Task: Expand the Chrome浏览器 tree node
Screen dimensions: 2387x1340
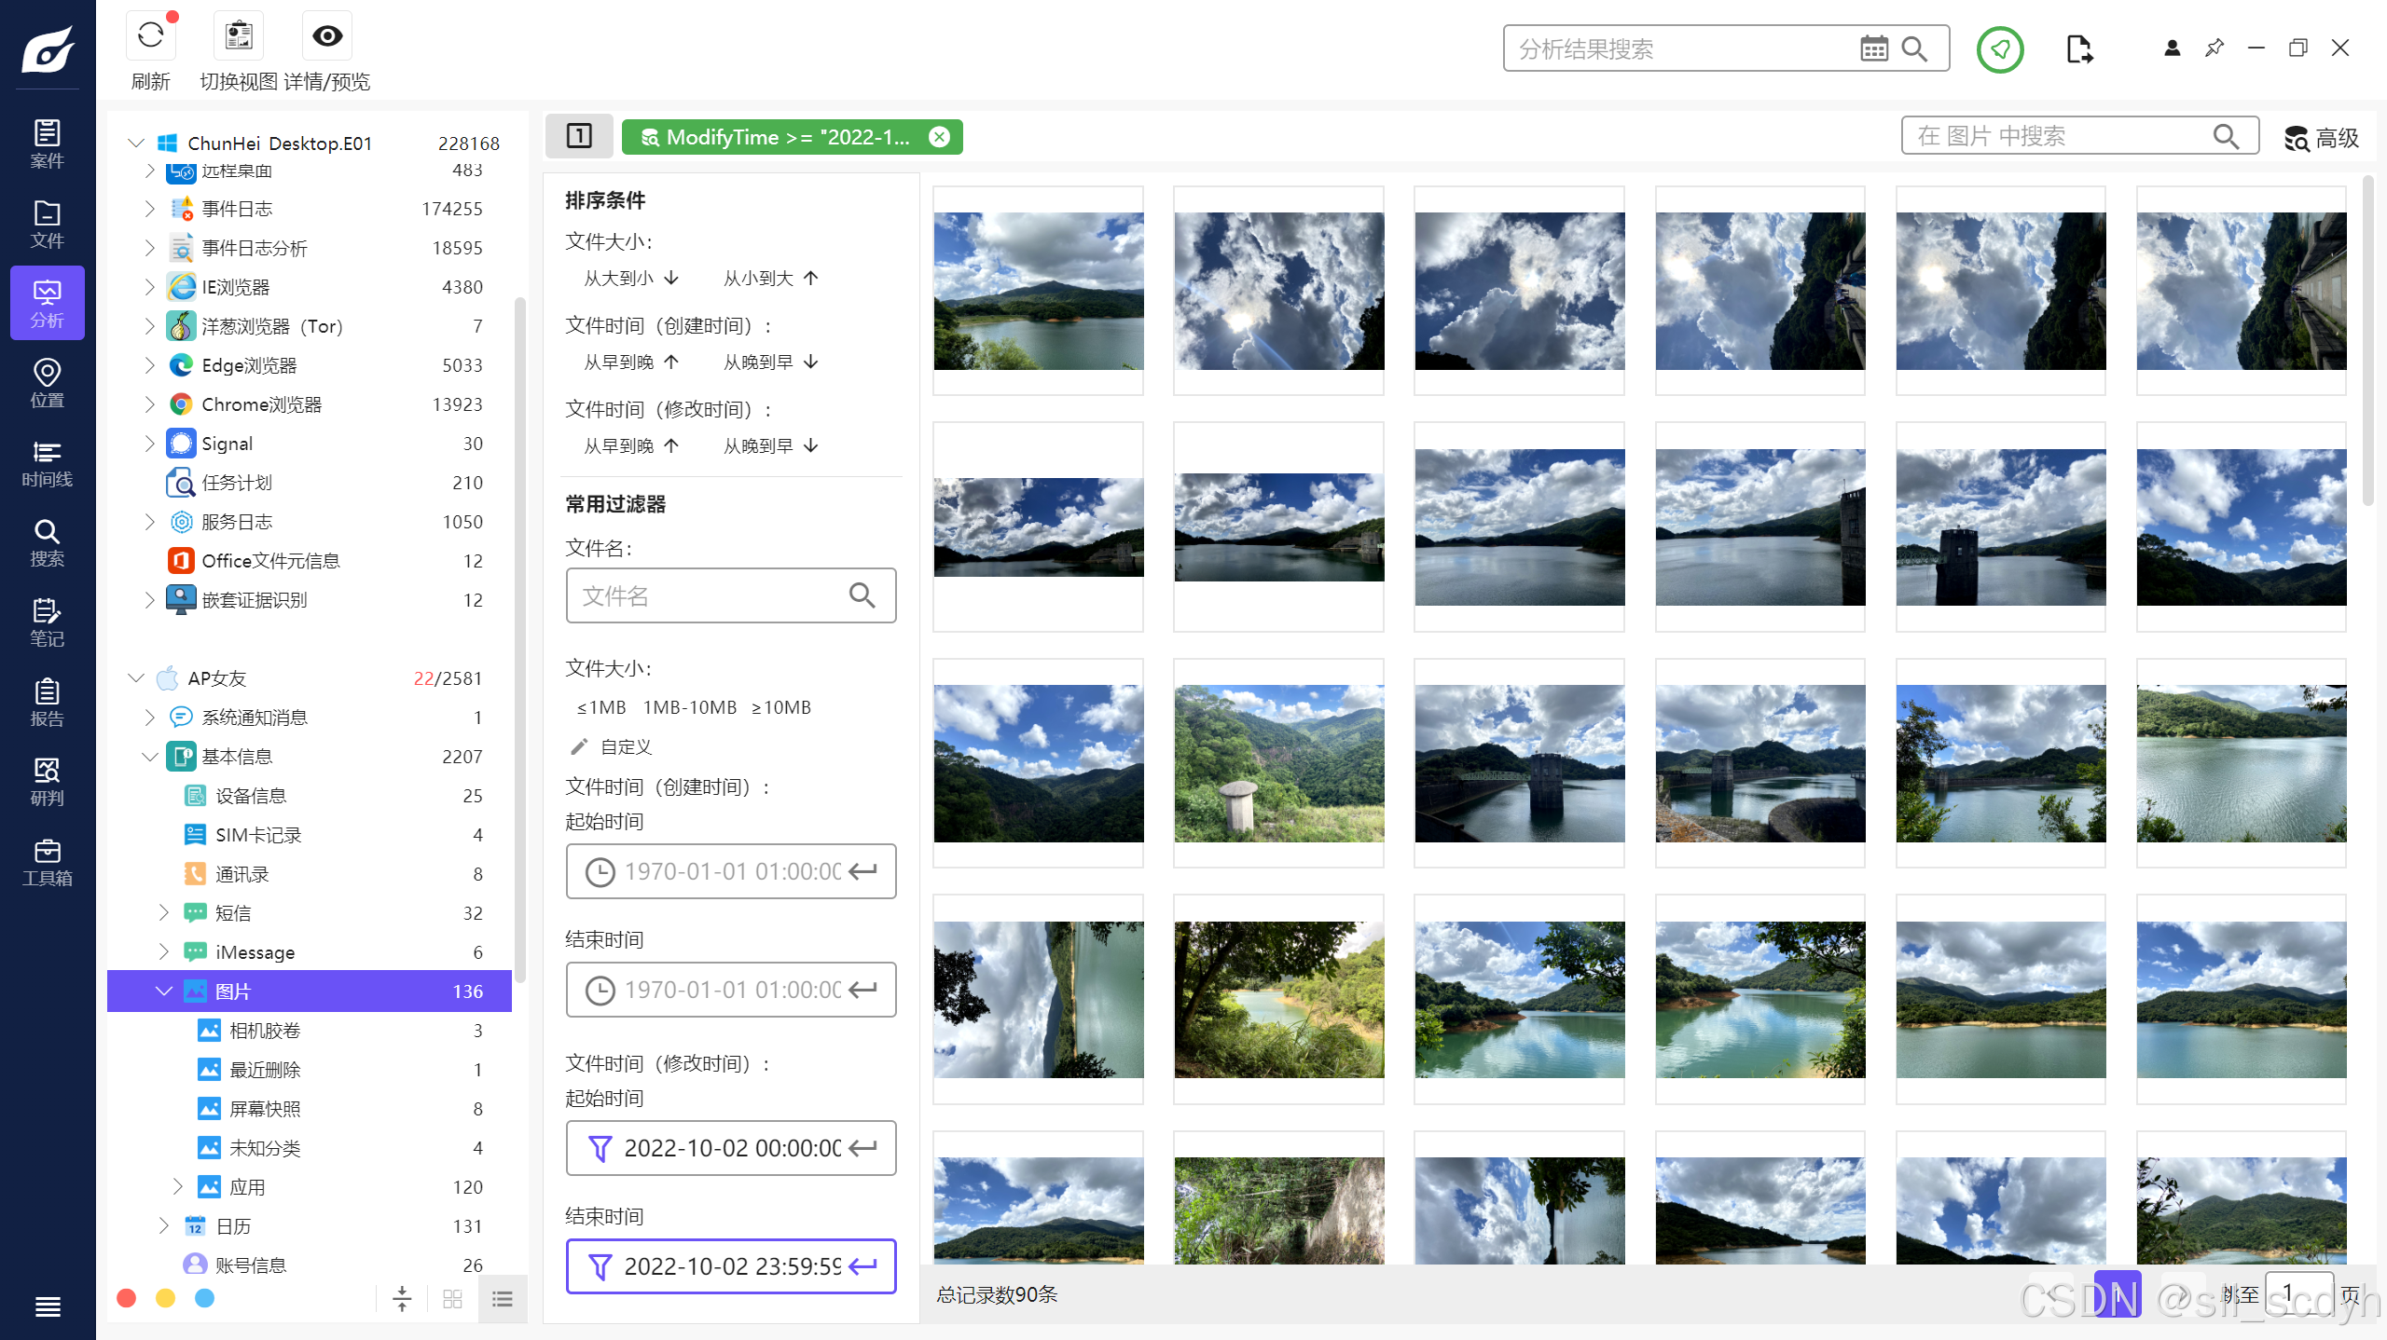Action: 149,404
